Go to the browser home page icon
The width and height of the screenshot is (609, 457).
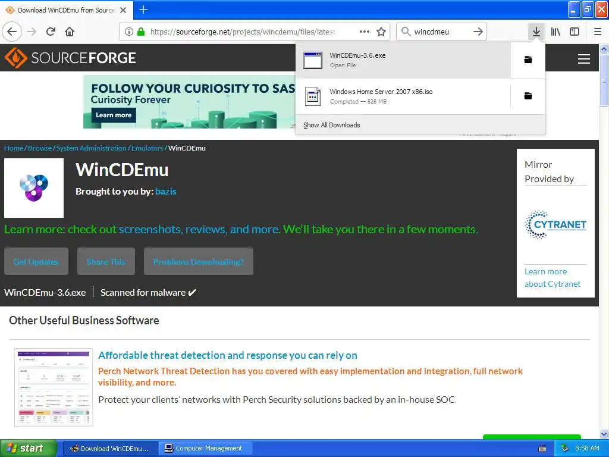coord(70,32)
